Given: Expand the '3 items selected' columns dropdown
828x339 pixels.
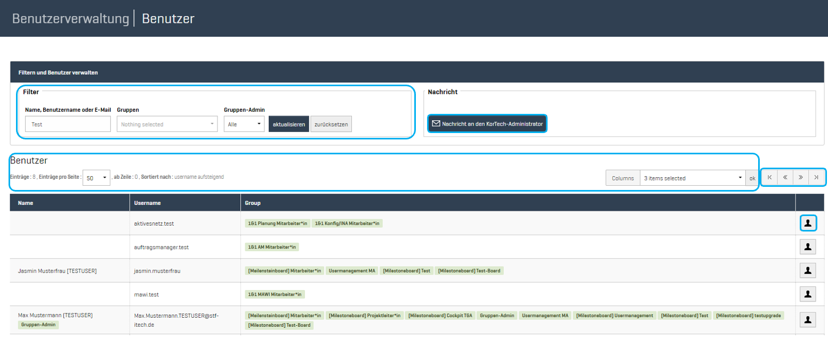Looking at the screenshot, I should point(692,178).
